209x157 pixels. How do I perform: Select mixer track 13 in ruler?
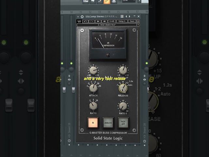(x=100, y=12)
